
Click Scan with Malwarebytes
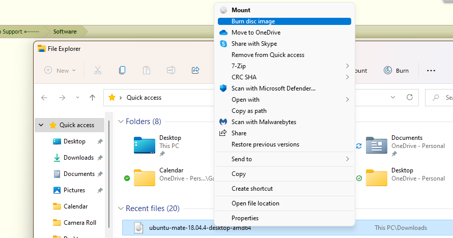click(x=285, y=122)
